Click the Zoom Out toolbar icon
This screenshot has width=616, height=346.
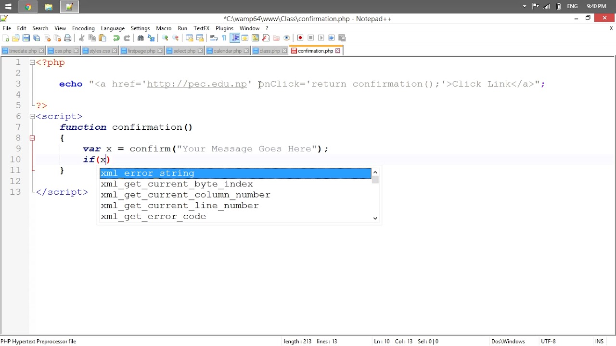pos(176,38)
